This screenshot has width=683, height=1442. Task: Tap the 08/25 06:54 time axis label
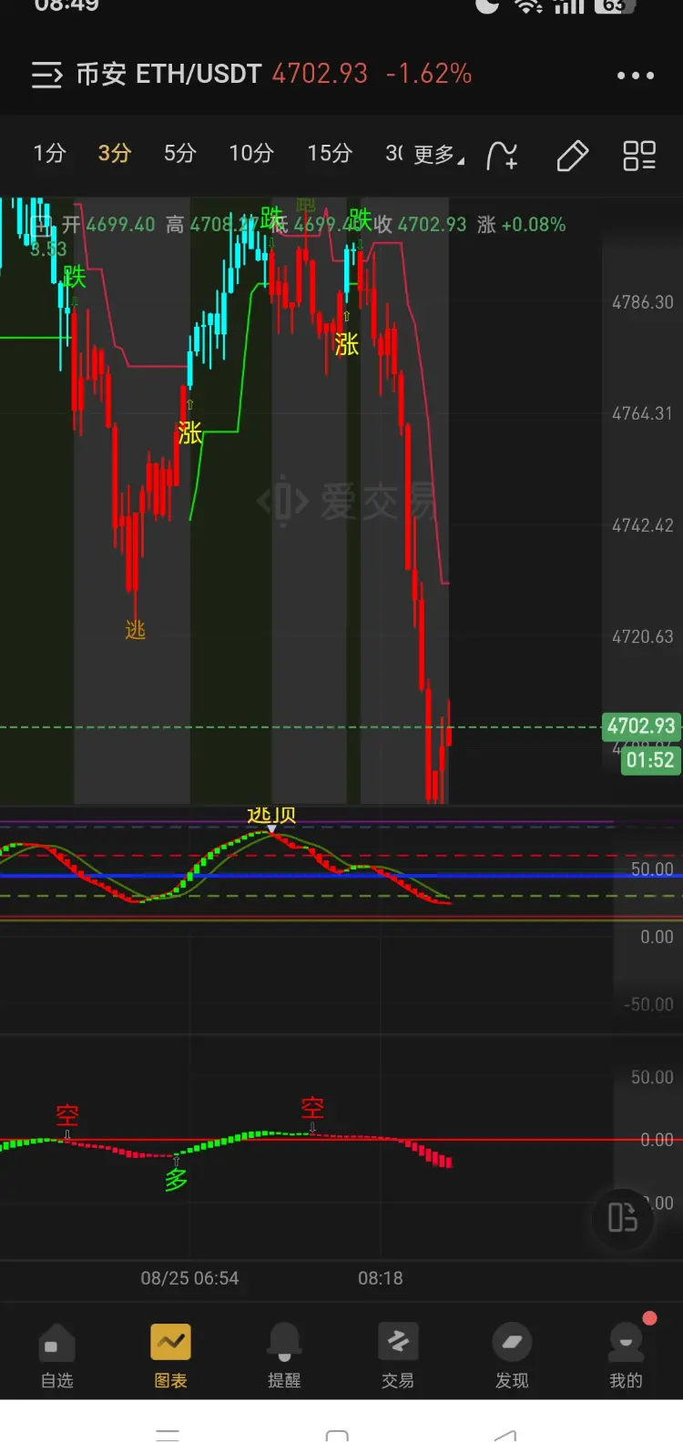(x=189, y=1278)
